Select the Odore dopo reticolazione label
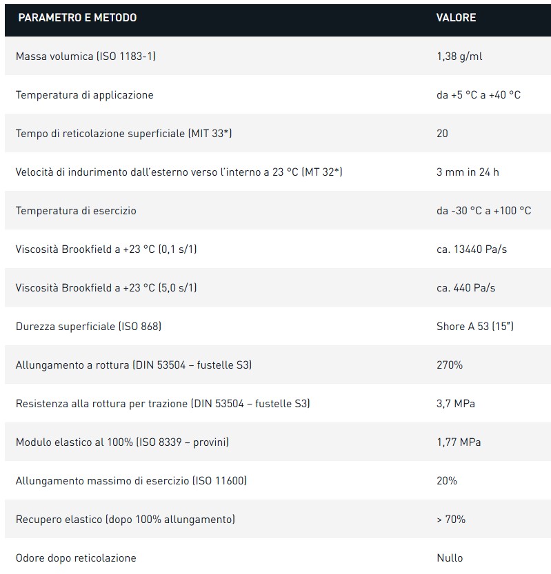The height and width of the screenshot is (574, 551). 76,557
